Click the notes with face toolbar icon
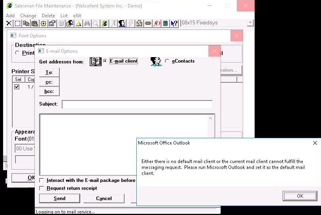Image resolution: width=321 pixels, height=215 pixels. coord(70,24)
